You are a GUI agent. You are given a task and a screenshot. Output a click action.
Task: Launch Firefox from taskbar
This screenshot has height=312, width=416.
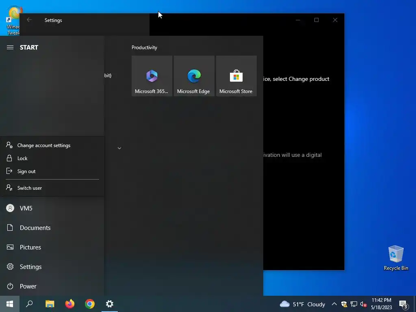(70, 304)
